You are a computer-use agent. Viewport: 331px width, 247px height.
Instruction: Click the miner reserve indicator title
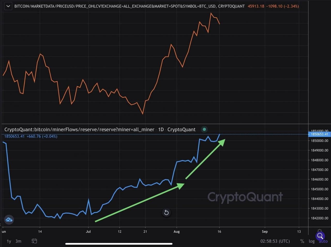click(x=79, y=129)
